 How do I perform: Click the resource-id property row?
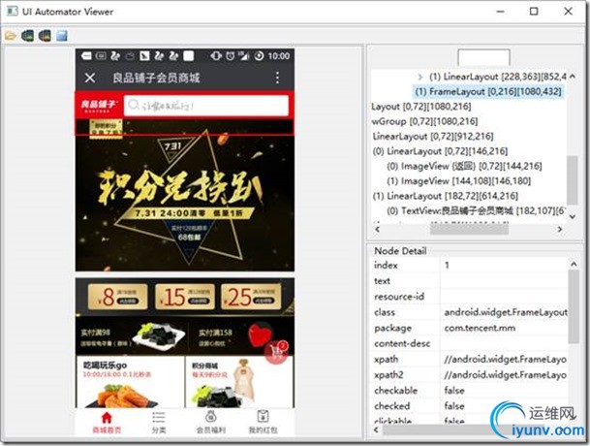tap(470, 297)
